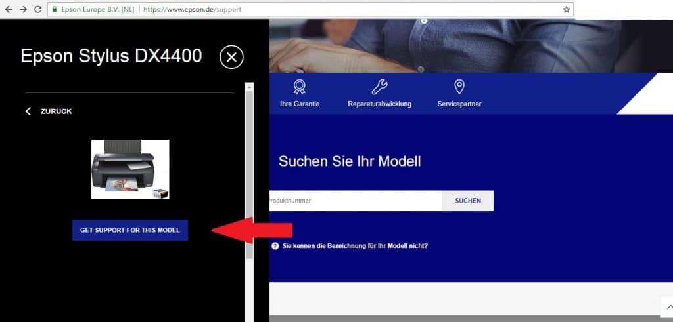Screen dimensions: 673x322
Task: Click the Suchen Sie Ihr Modell heading
Action: tap(350, 161)
